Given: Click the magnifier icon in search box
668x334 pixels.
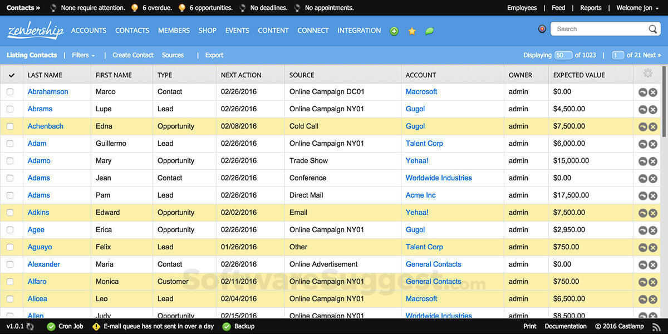Looking at the screenshot, I should click(653, 29).
